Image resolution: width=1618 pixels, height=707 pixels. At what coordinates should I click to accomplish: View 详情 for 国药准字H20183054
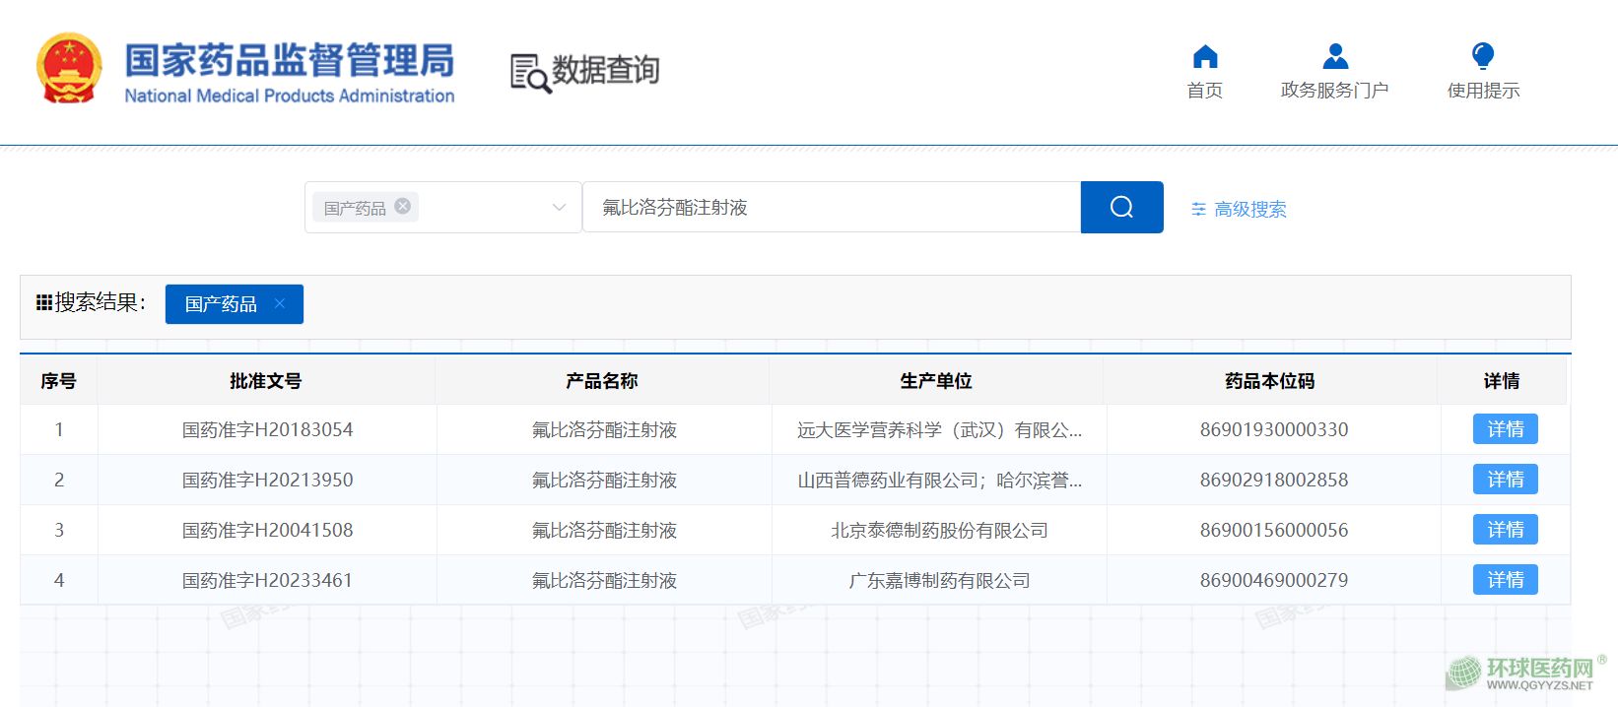point(1505,429)
